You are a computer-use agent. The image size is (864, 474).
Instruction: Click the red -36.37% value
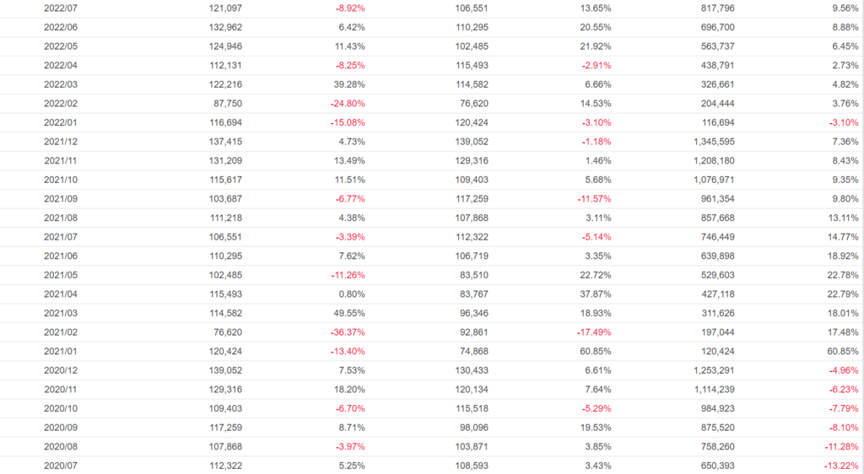pos(347,332)
